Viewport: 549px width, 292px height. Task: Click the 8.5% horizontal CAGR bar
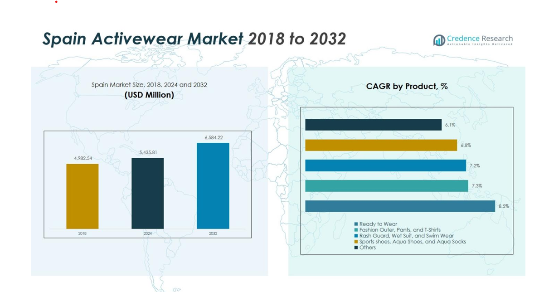coord(400,206)
